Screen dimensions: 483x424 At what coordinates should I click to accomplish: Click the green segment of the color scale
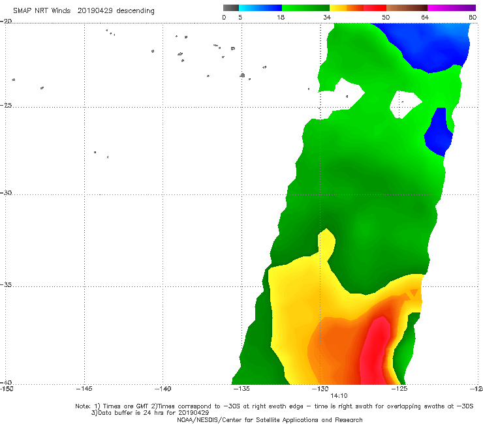pyautogui.click(x=305, y=8)
